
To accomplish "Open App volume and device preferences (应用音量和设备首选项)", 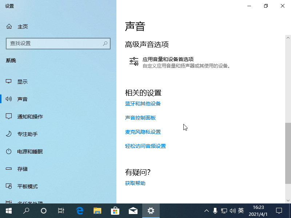I will tap(168, 59).
